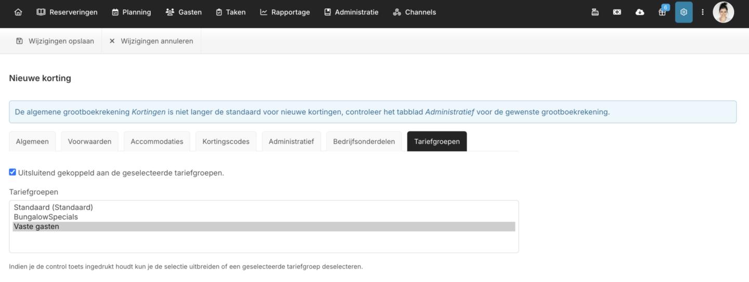
Task: Open the Planning menu
Action: click(x=132, y=12)
